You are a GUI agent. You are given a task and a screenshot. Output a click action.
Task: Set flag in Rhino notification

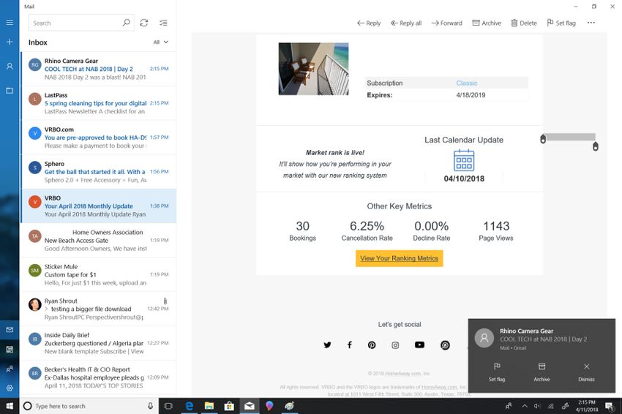pos(497,372)
